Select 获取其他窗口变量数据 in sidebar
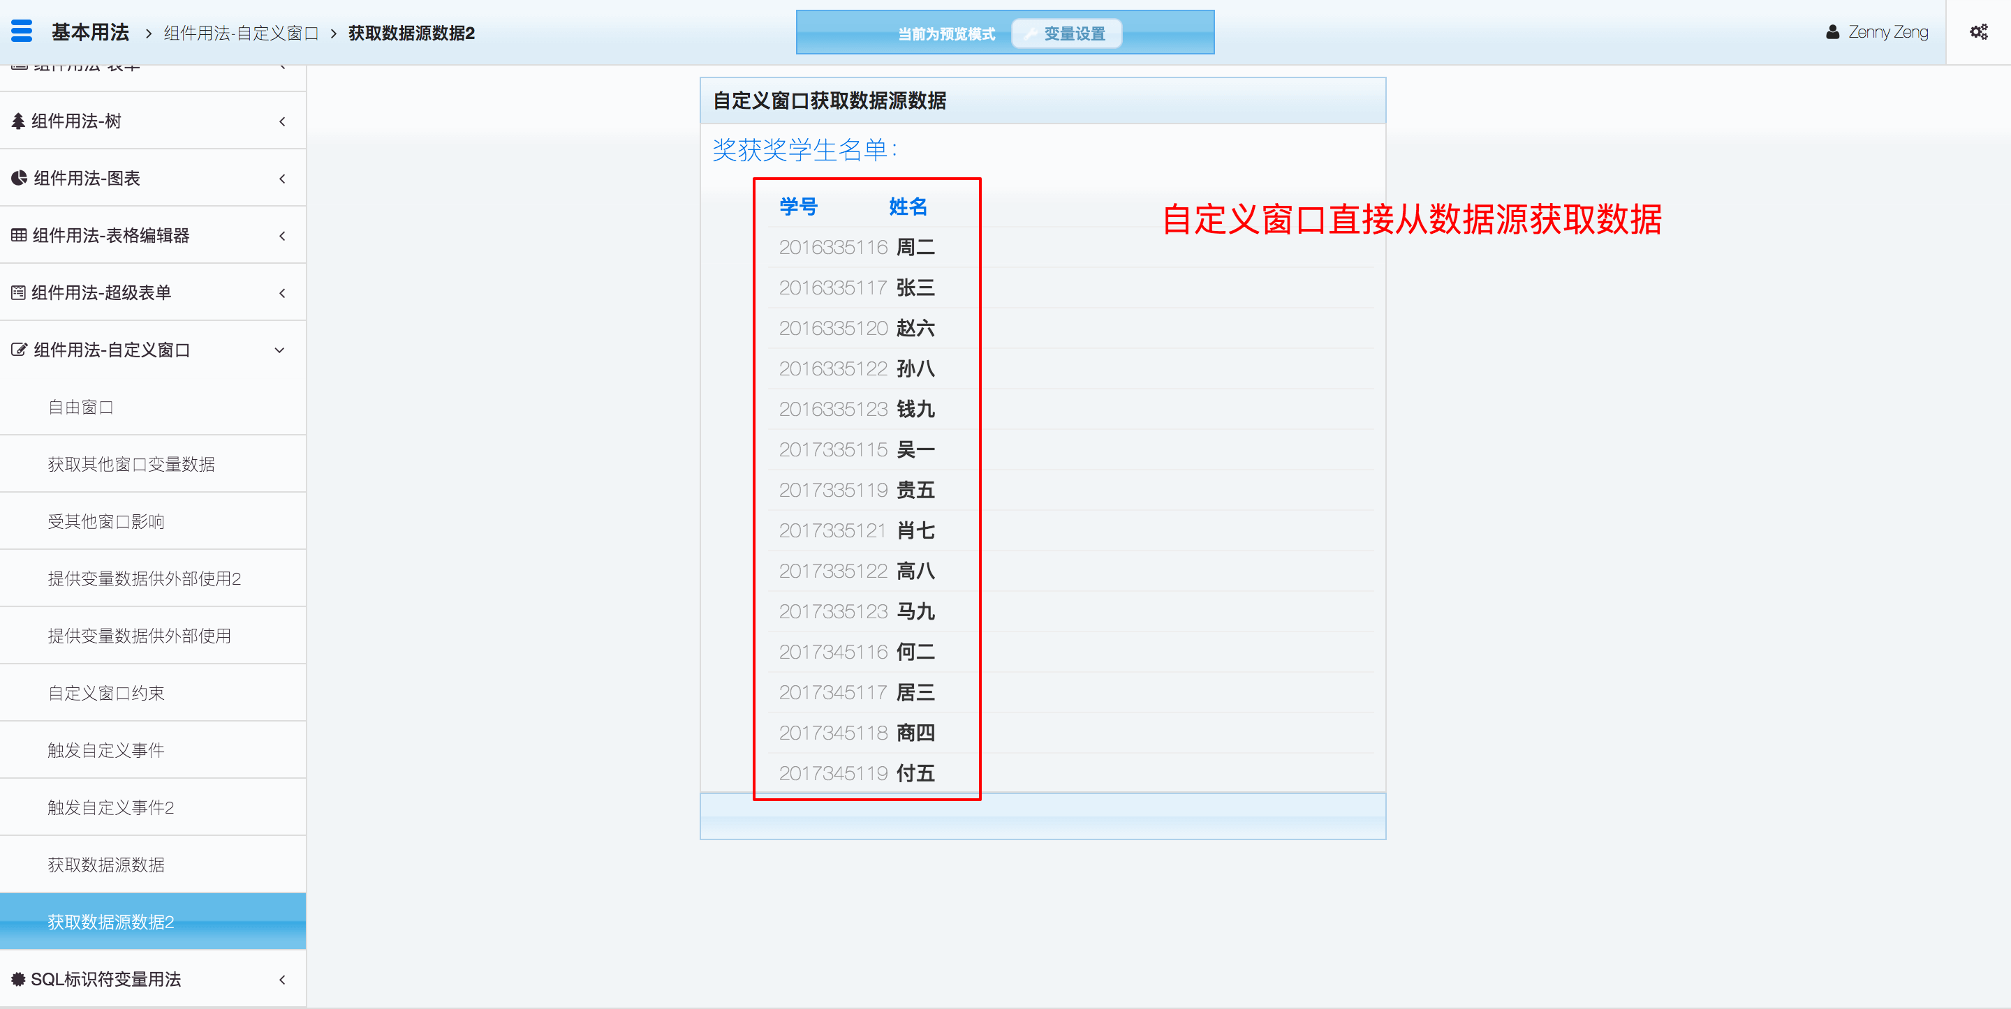 pos(131,464)
